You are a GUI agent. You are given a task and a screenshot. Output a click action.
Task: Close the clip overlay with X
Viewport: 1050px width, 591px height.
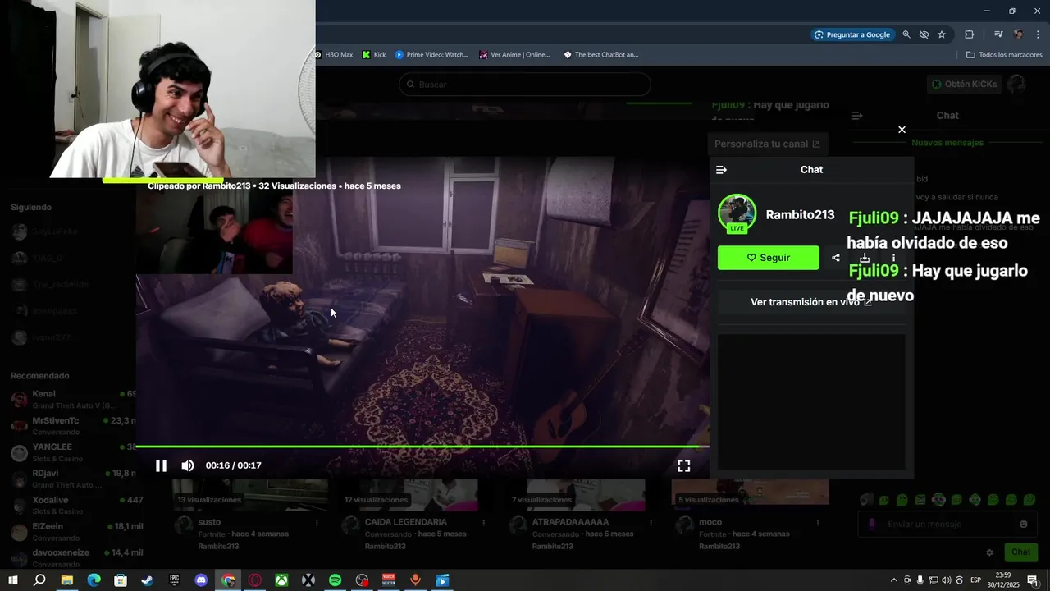[x=902, y=130]
